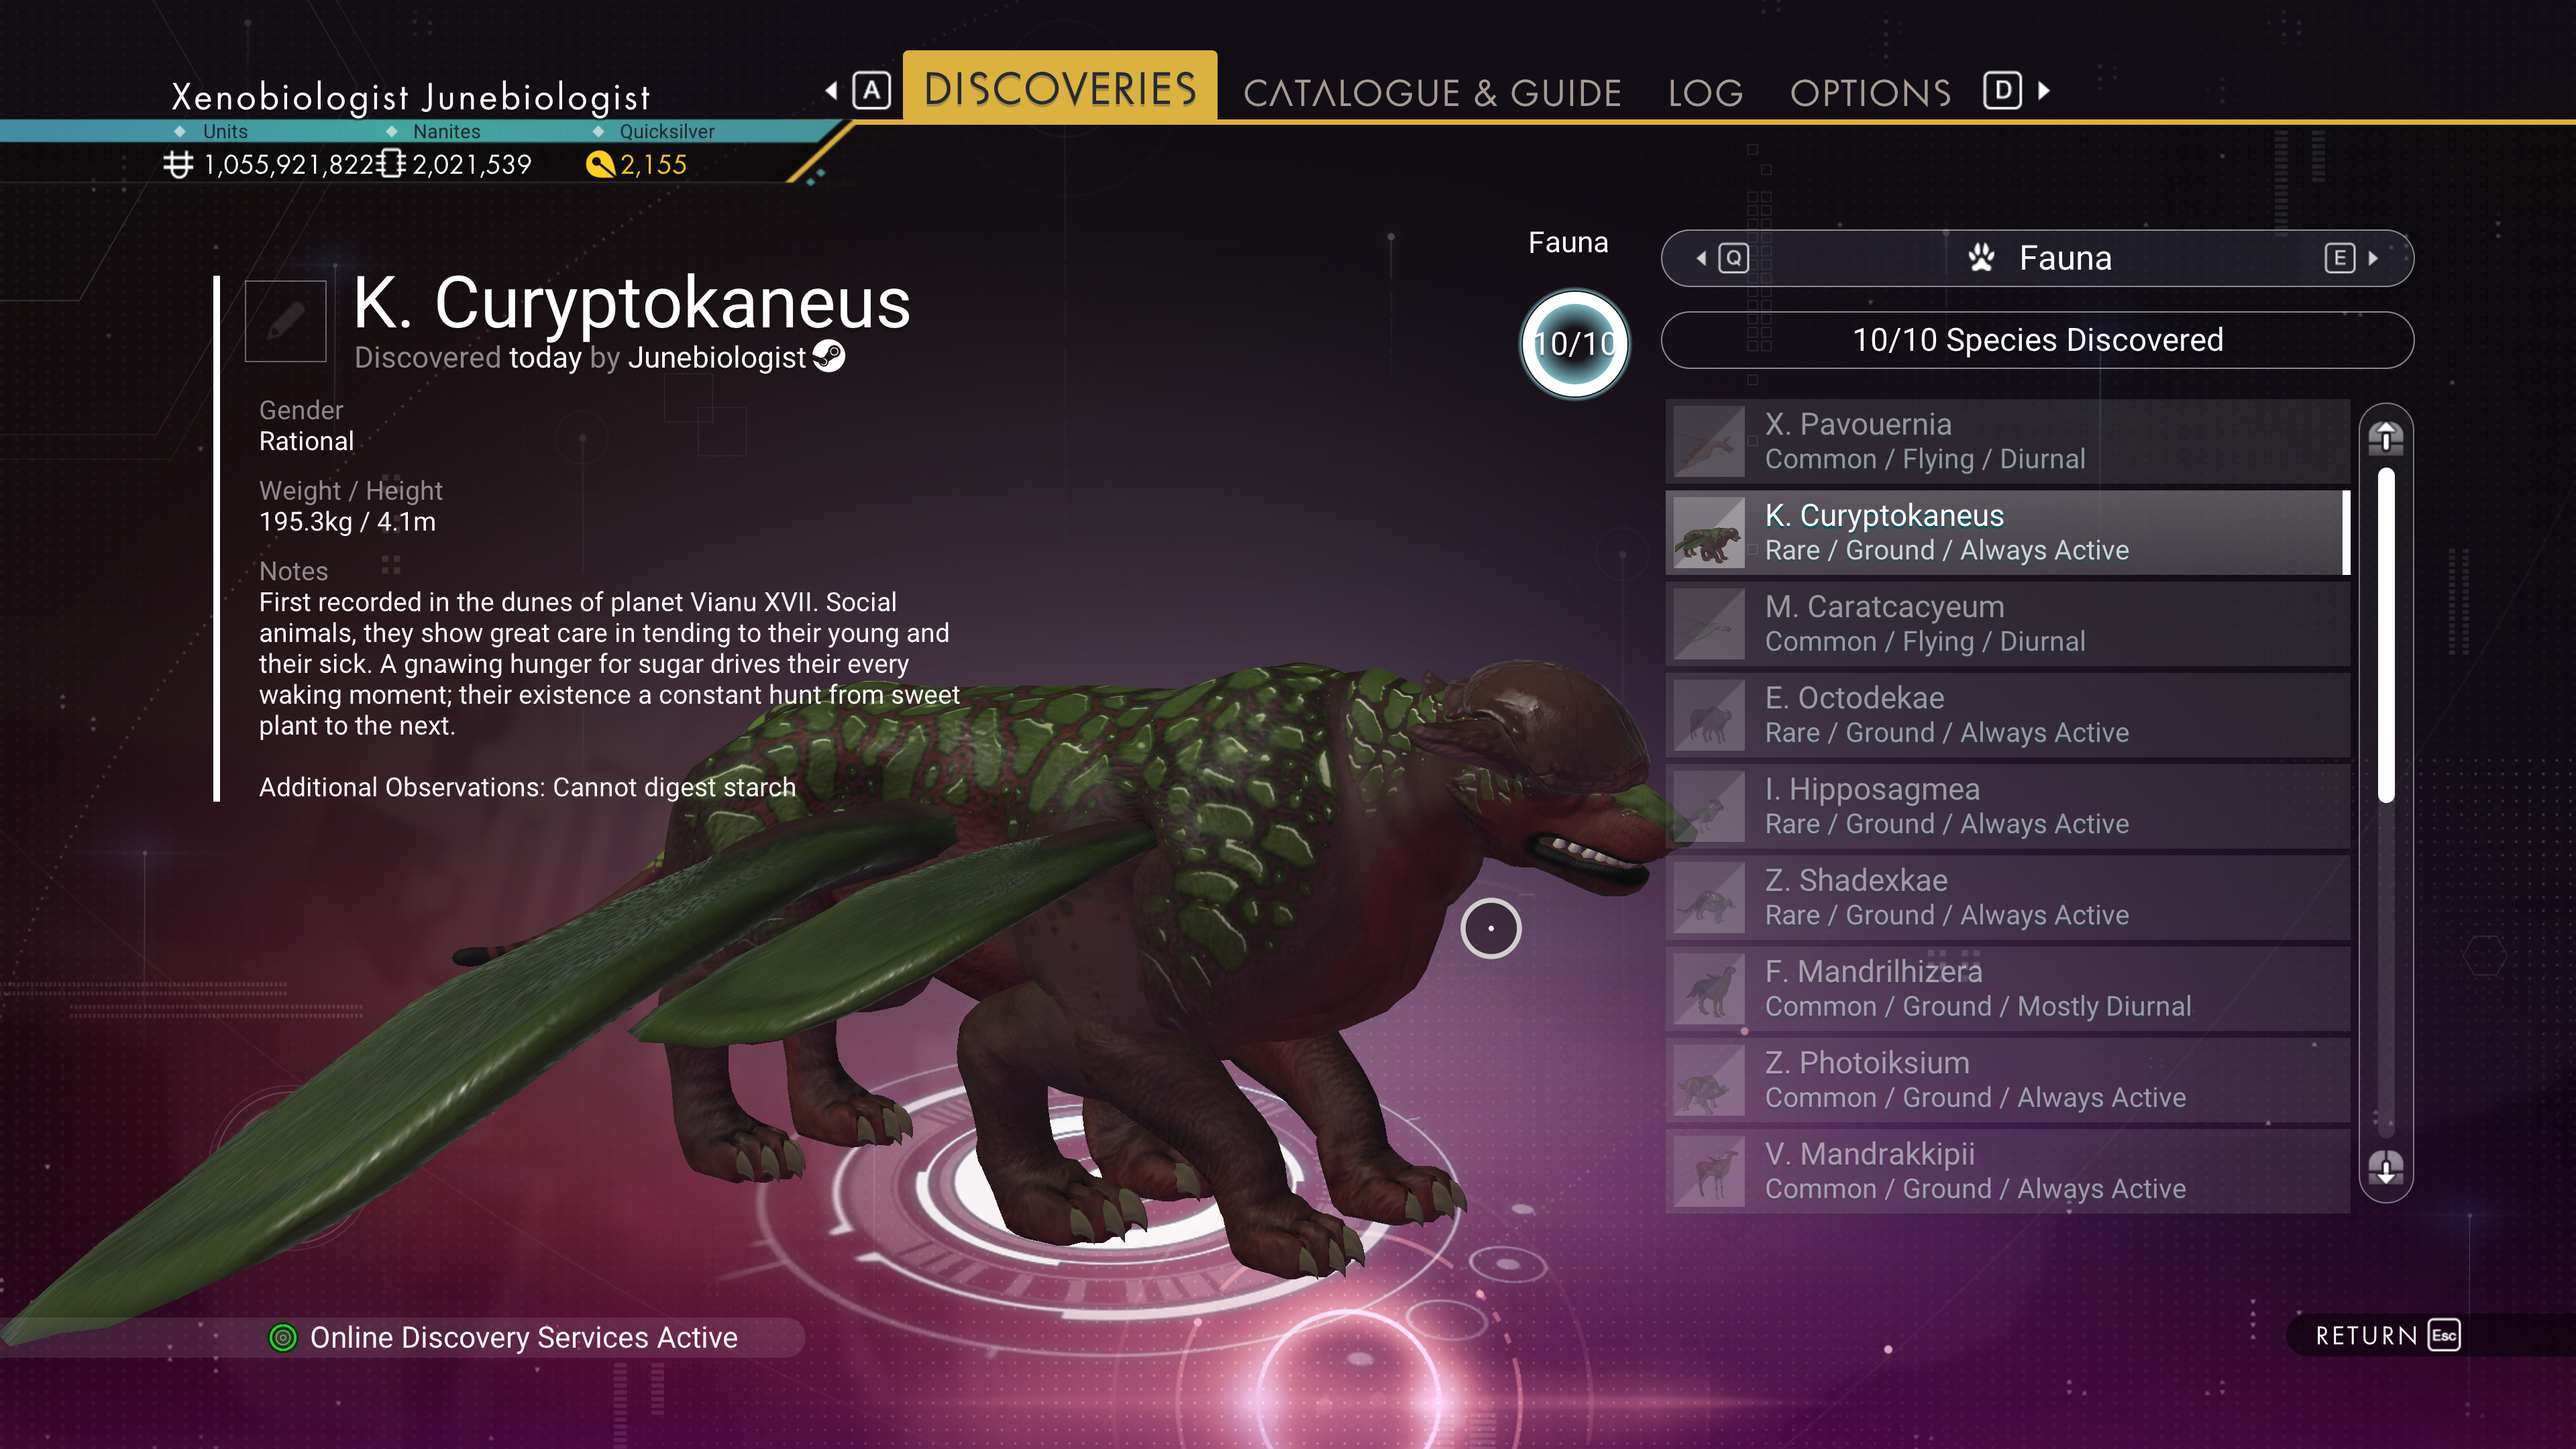Open the Log tab

(x=1705, y=93)
